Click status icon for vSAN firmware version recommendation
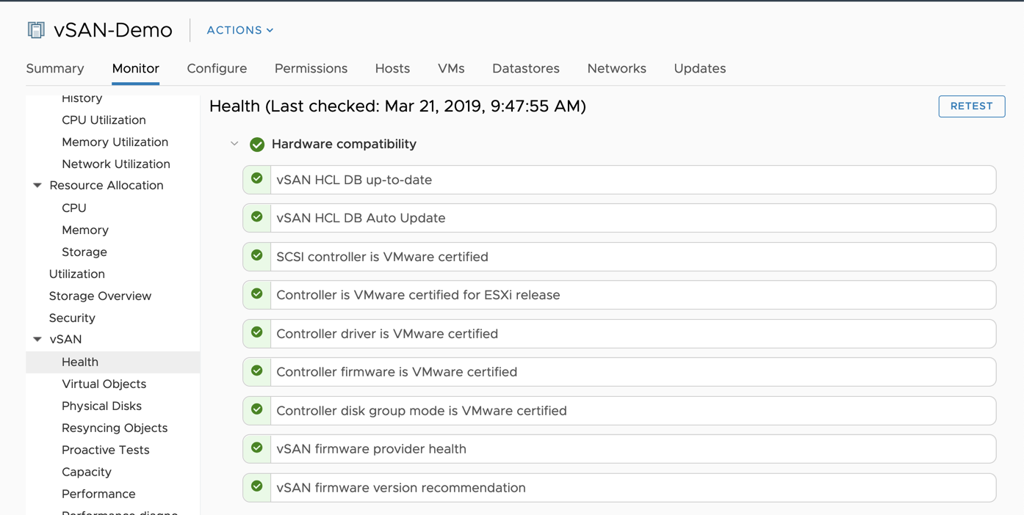Screen dimensions: 1024x515 (x=257, y=486)
